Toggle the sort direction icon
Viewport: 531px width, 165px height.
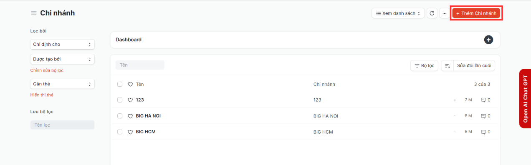pos(447,65)
